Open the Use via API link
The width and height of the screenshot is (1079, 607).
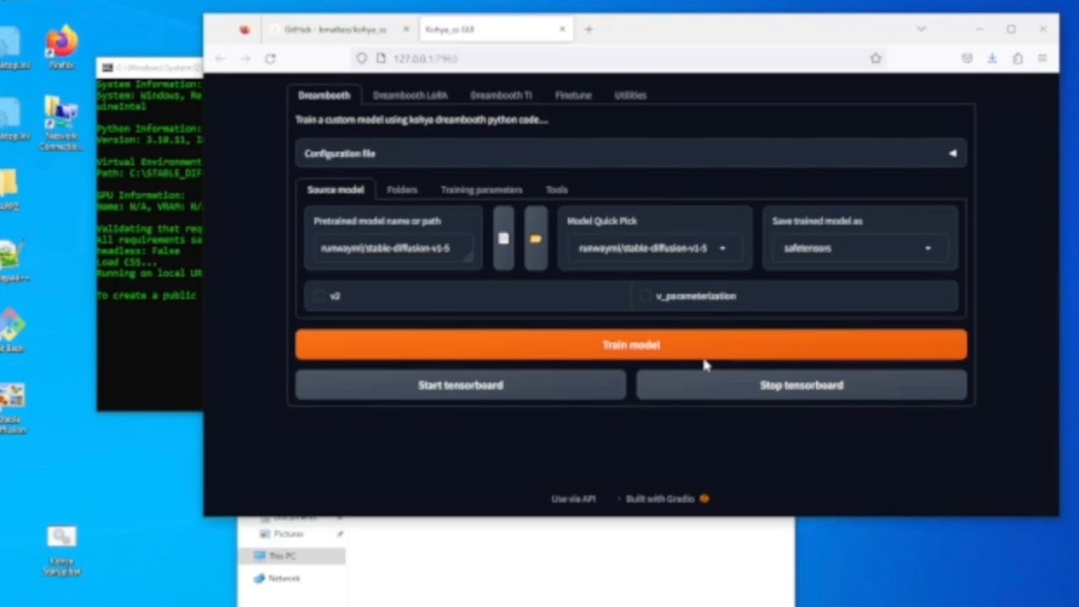click(573, 499)
